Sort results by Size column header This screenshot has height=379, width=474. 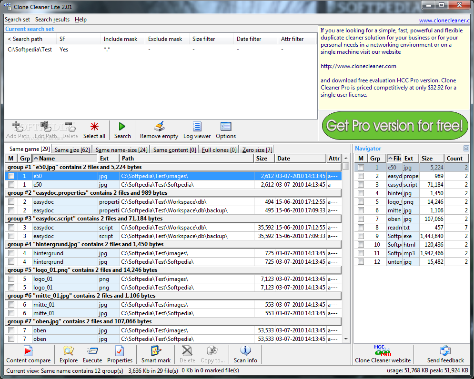(264, 159)
